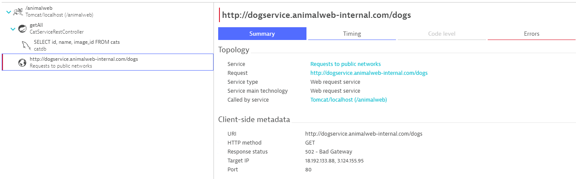Click the dogservice URL page heading
576x179 pixels.
pyautogui.click(x=316, y=15)
